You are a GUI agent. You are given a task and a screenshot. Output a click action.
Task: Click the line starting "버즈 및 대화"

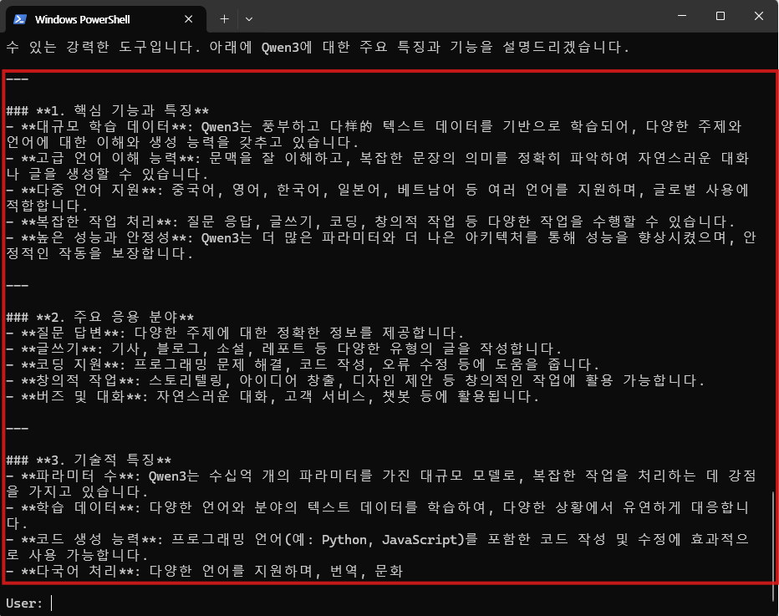tap(272, 396)
